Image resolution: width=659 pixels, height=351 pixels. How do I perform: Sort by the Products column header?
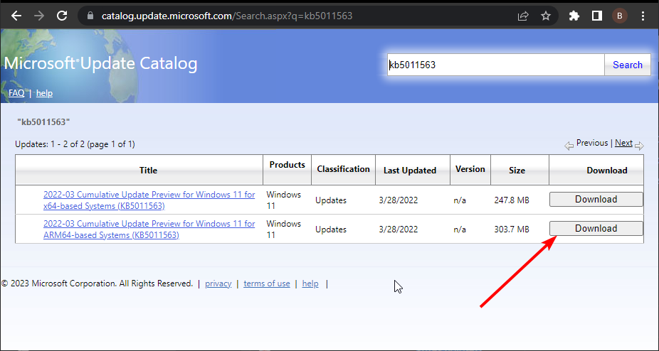point(287,165)
